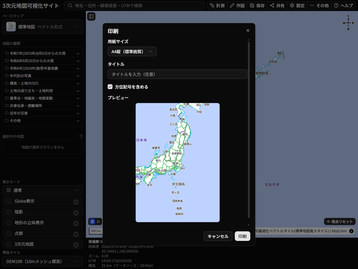The height and width of the screenshot is (269, 358).
Task: Click the 印刷 confirm button
Action: tap(242, 236)
